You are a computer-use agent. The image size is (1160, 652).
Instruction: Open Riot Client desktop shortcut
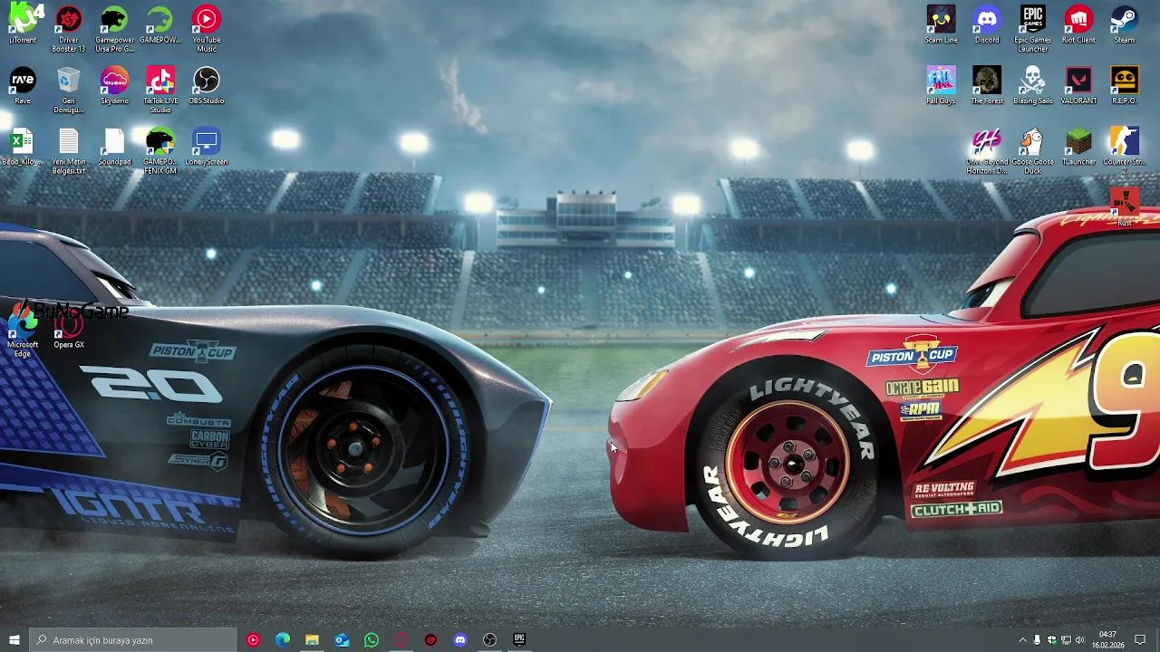tap(1078, 24)
